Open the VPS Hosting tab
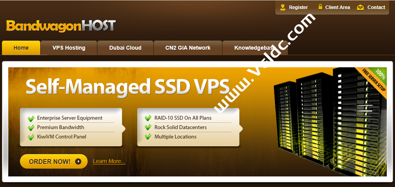The height and width of the screenshot is (187, 395). 69,48
